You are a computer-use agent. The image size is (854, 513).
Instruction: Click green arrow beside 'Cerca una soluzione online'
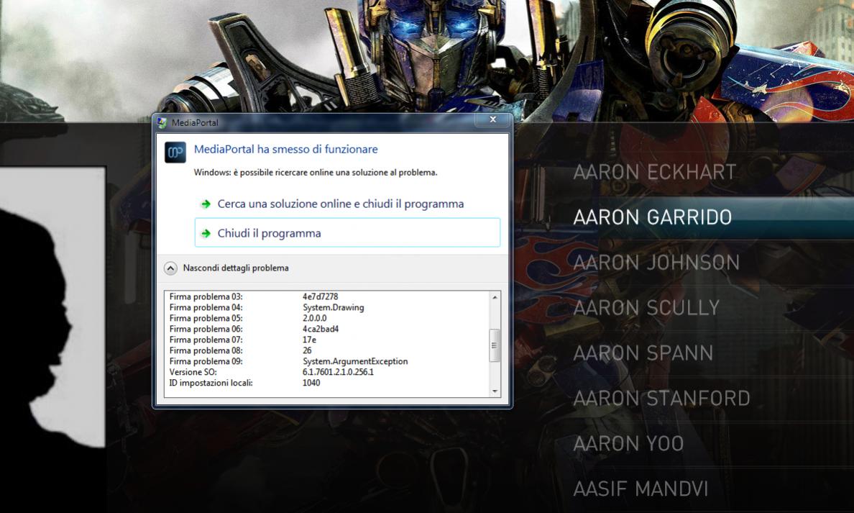(x=206, y=204)
